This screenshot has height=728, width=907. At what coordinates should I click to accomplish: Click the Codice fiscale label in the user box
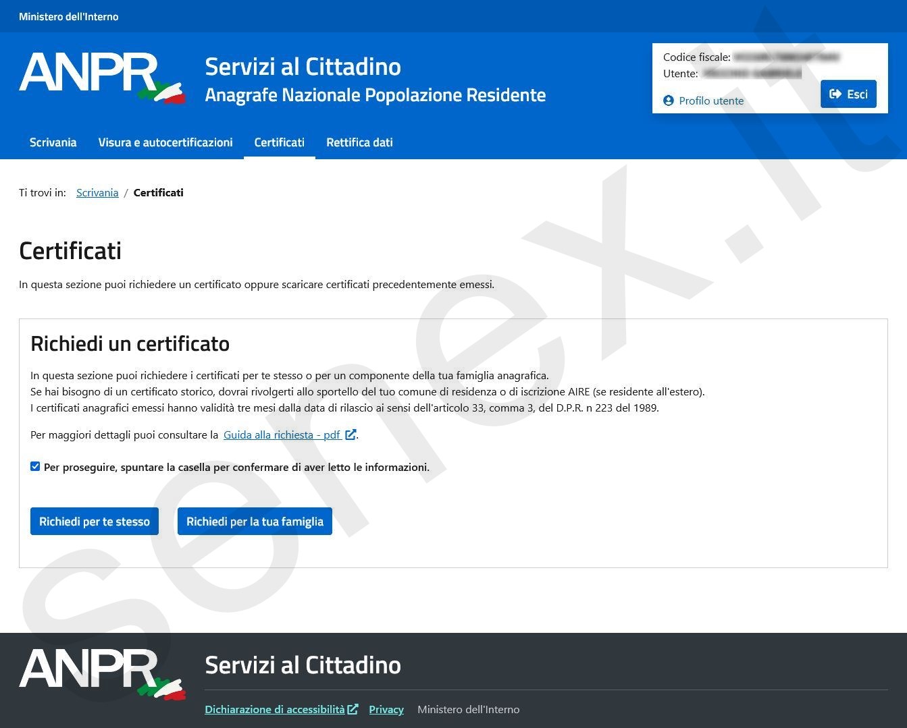pos(697,57)
